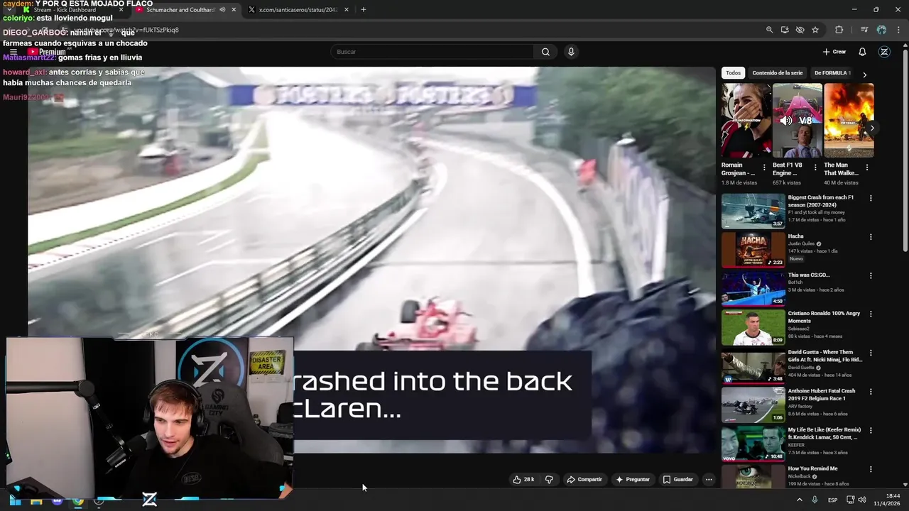909x511 pixels.
Task: Click the Crear button in YouTube header
Action: click(834, 52)
